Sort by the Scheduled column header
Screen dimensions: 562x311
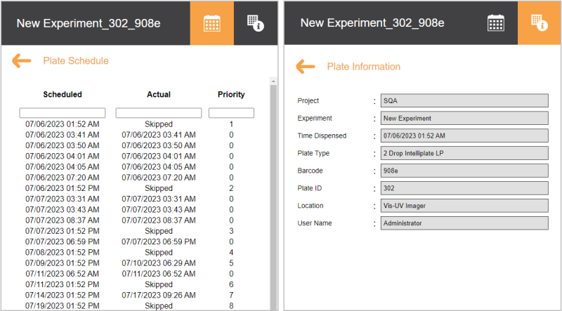click(x=63, y=95)
